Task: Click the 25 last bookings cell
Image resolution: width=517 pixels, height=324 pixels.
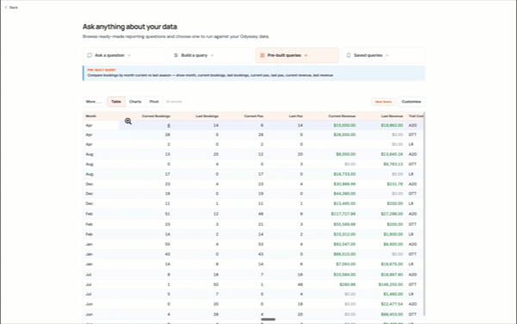Action: pyautogui.click(x=216, y=154)
